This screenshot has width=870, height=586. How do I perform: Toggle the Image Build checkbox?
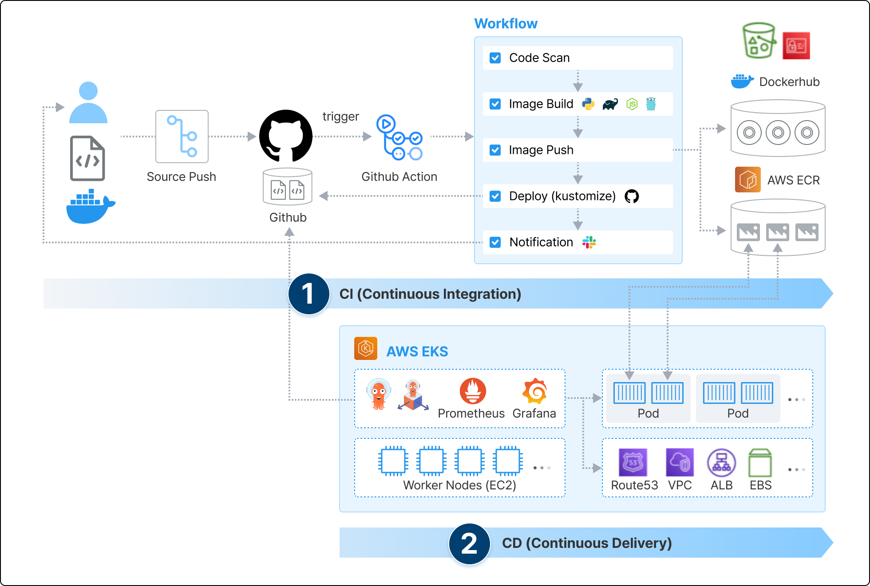pos(495,104)
